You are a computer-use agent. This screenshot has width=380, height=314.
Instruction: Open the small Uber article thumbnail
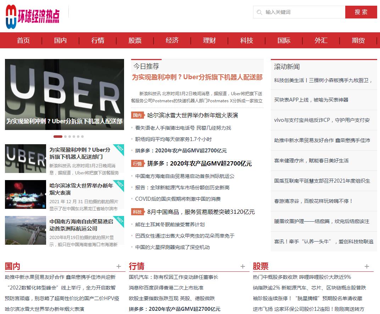(26, 158)
